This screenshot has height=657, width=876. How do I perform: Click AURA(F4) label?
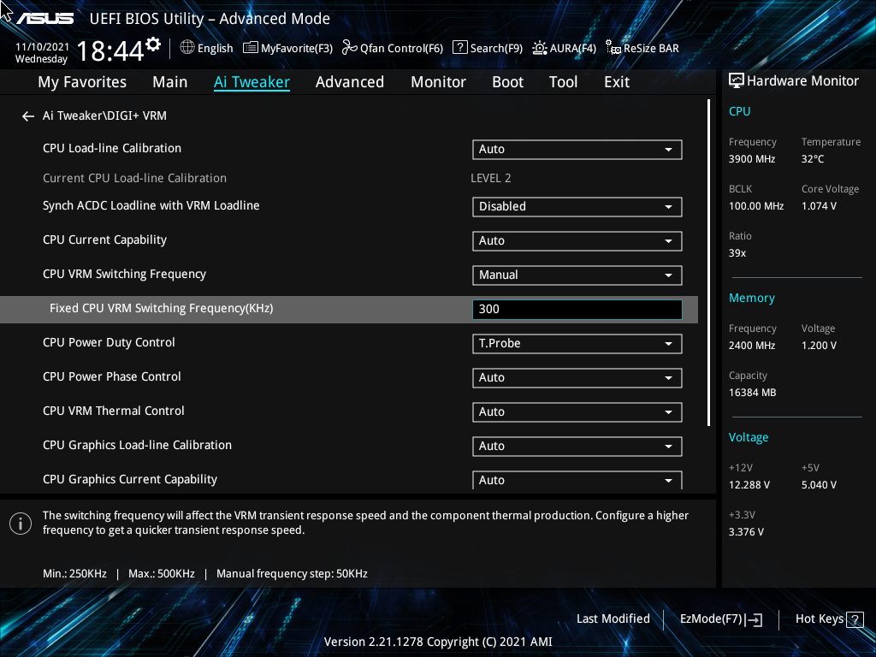coord(572,49)
